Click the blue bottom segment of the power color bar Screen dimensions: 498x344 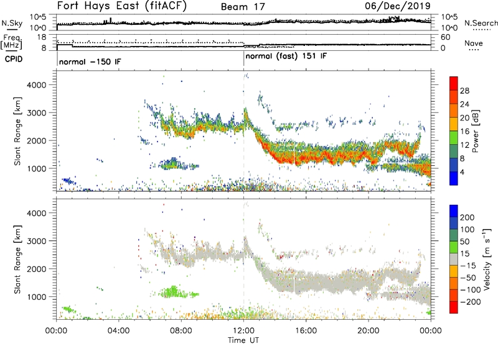pos(454,178)
